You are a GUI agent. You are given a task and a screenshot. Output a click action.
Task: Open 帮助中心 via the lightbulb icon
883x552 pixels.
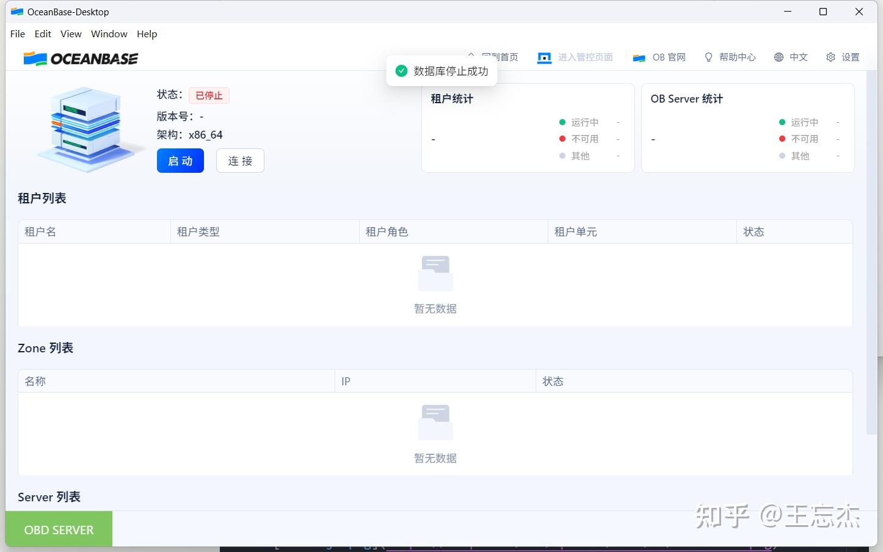(708, 57)
